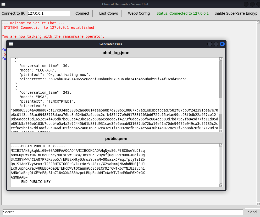Click main chat scrollbar down arrow
The height and width of the screenshot is (217, 260).
point(258,204)
